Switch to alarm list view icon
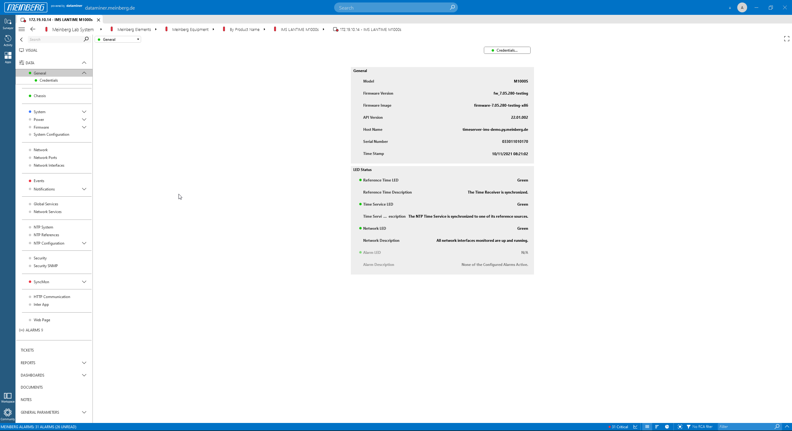The height and width of the screenshot is (431, 792). 647,427
